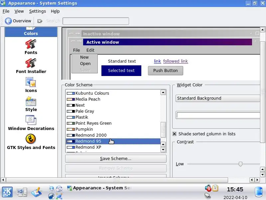Open the Style settings module
The image size is (266, 200).
pos(31,104)
